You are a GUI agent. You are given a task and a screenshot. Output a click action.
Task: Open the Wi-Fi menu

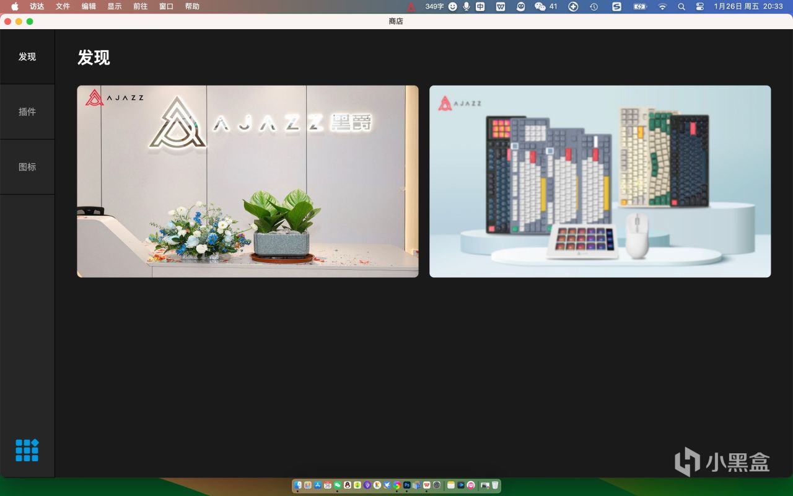coord(662,6)
